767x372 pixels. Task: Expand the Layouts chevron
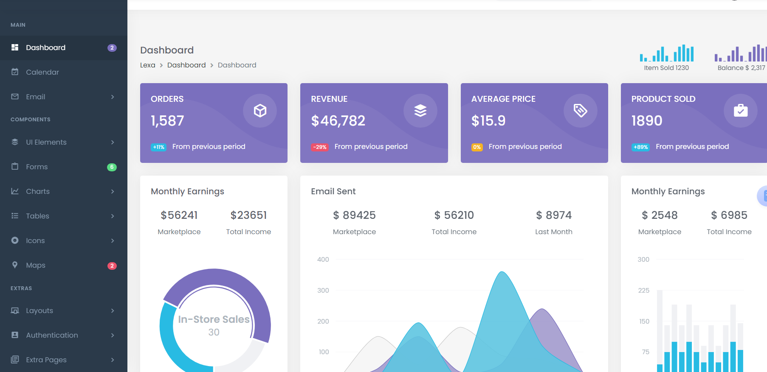pos(113,310)
